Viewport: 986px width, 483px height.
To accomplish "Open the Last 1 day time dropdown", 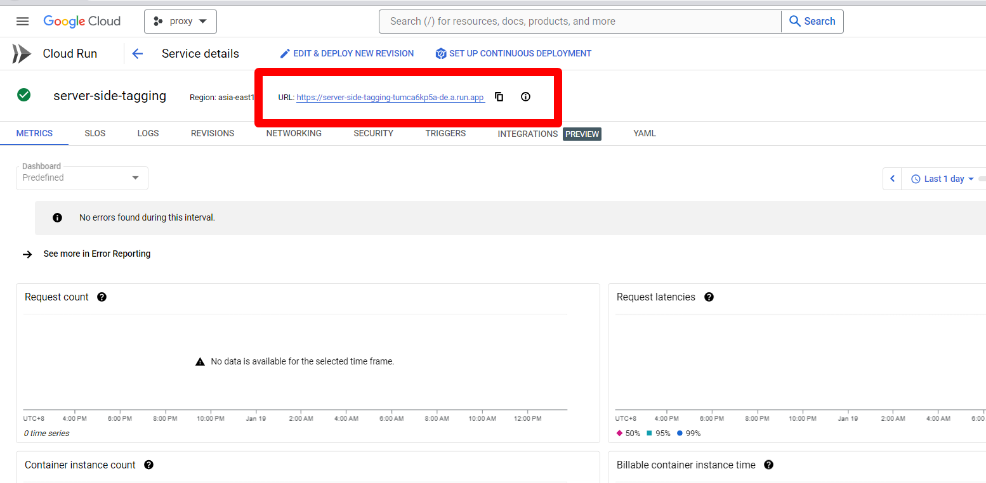I will (942, 179).
